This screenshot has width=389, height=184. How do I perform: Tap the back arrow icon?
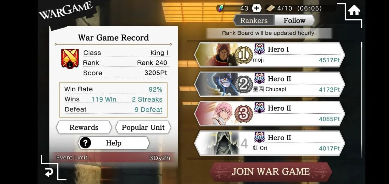pyautogui.click(x=49, y=172)
